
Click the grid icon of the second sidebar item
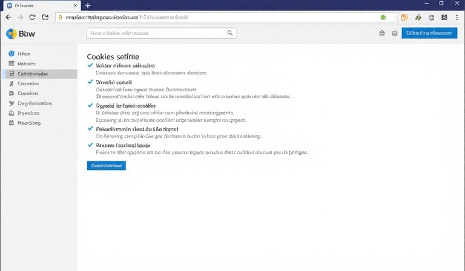(x=12, y=64)
